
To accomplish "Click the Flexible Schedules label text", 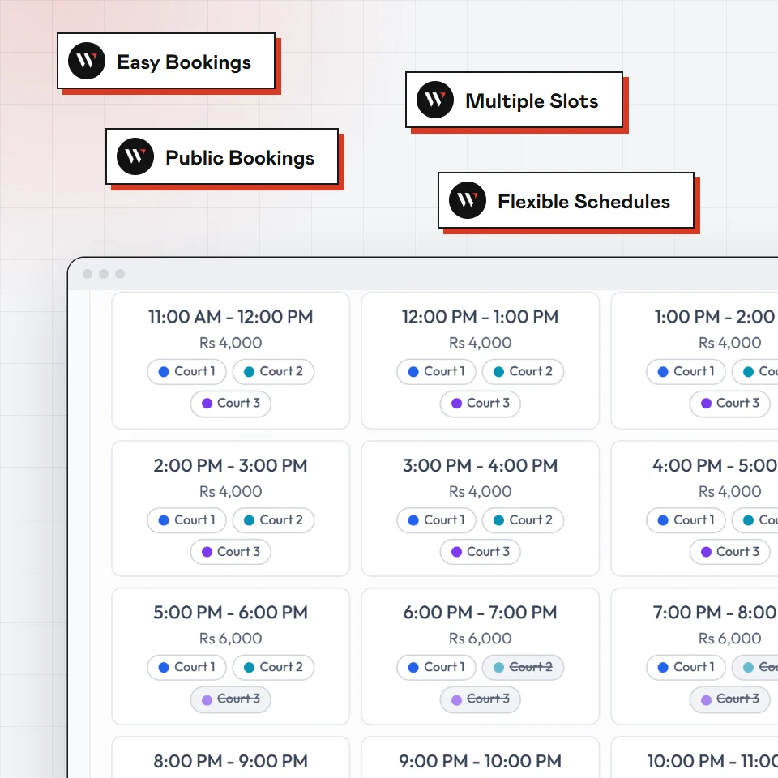I will point(584,202).
